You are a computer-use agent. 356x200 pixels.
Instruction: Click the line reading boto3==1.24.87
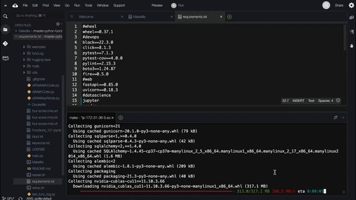pos(99,68)
